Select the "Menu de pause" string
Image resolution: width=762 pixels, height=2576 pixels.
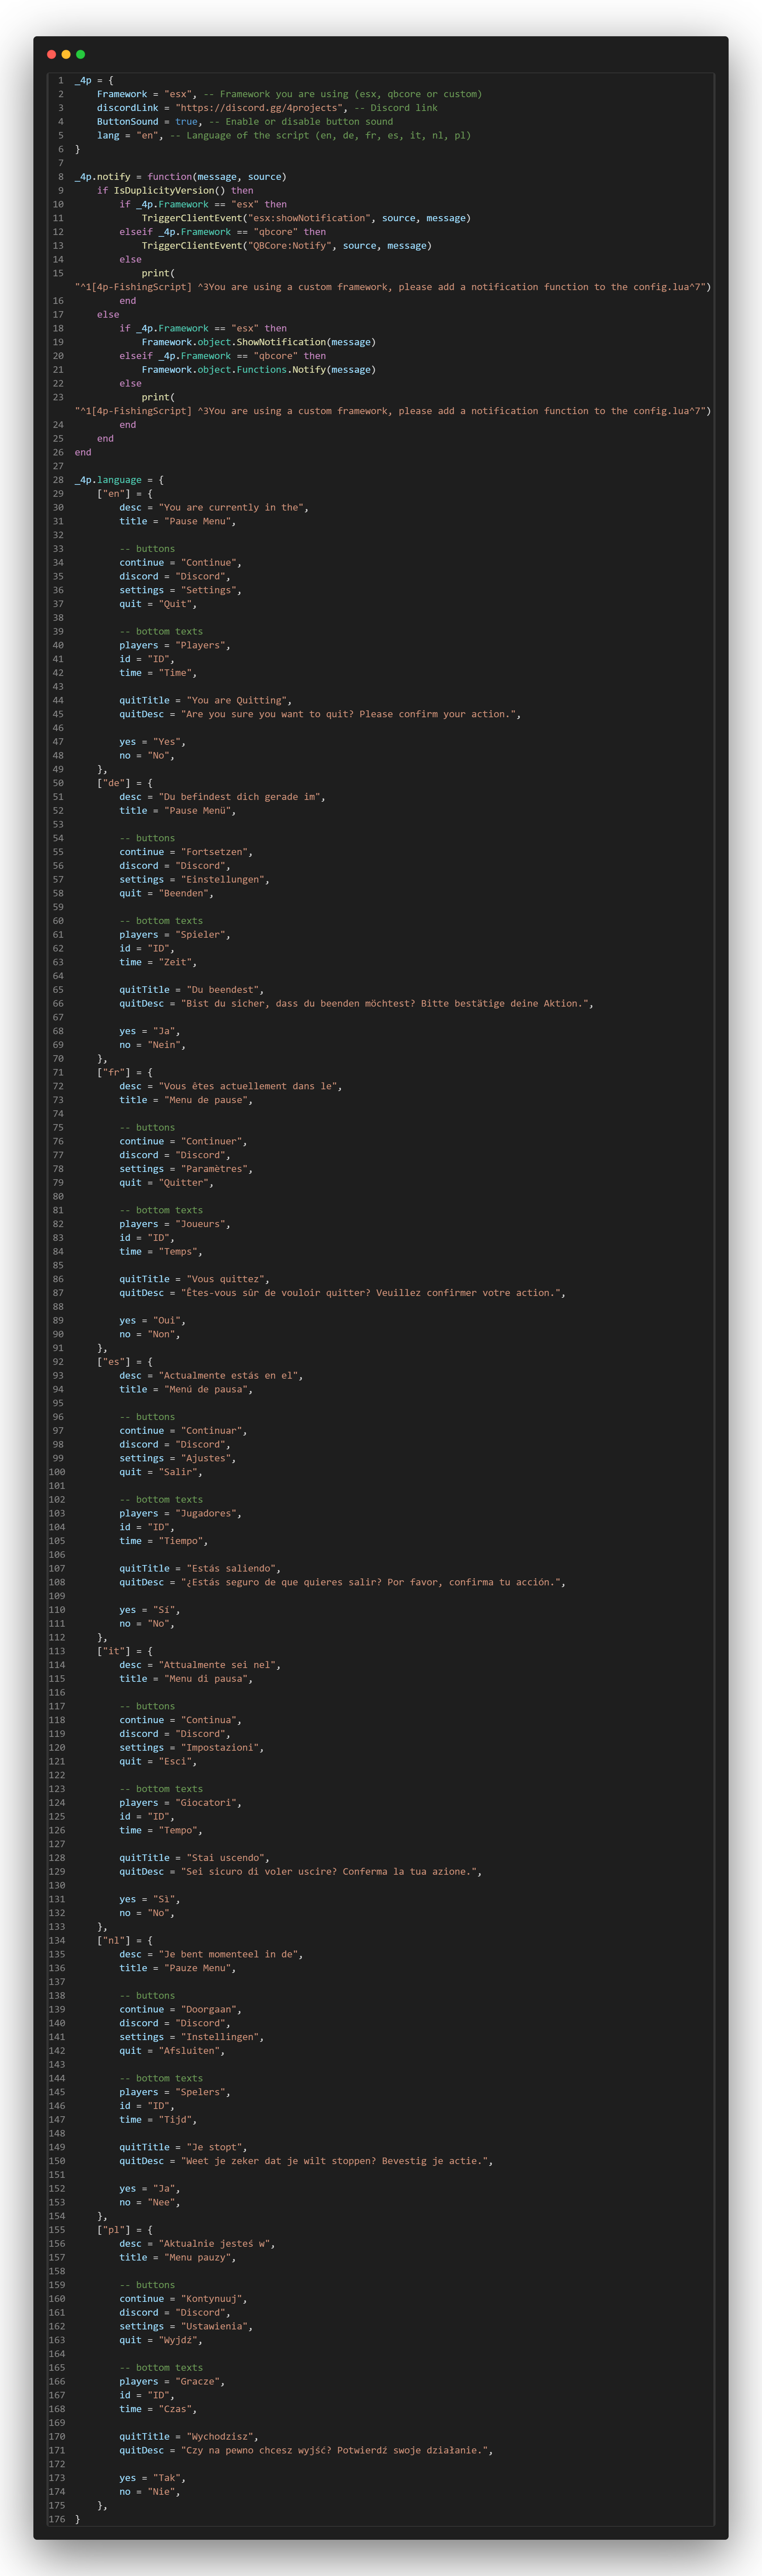point(206,1101)
